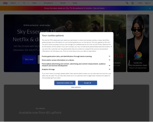The image size is (153, 122).
Task: Open the Mobile navigation item
Action: pyautogui.click(x=63, y=3)
